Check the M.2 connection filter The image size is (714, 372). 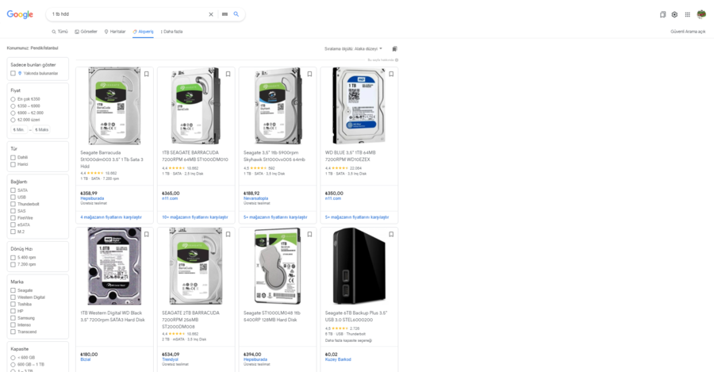pyautogui.click(x=13, y=232)
